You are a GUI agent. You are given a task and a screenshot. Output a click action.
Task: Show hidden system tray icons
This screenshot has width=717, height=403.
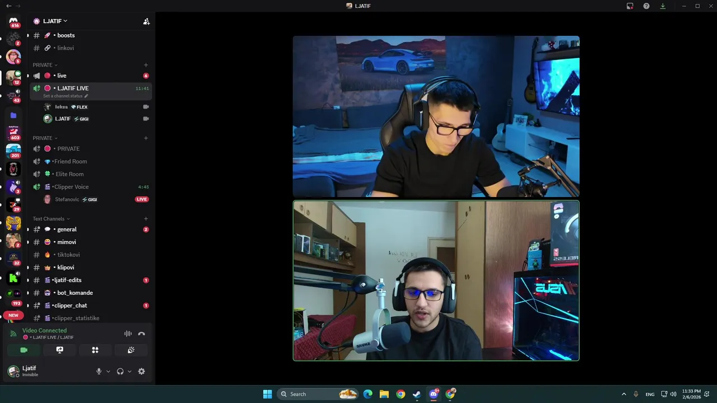pyautogui.click(x=623, y=394)
